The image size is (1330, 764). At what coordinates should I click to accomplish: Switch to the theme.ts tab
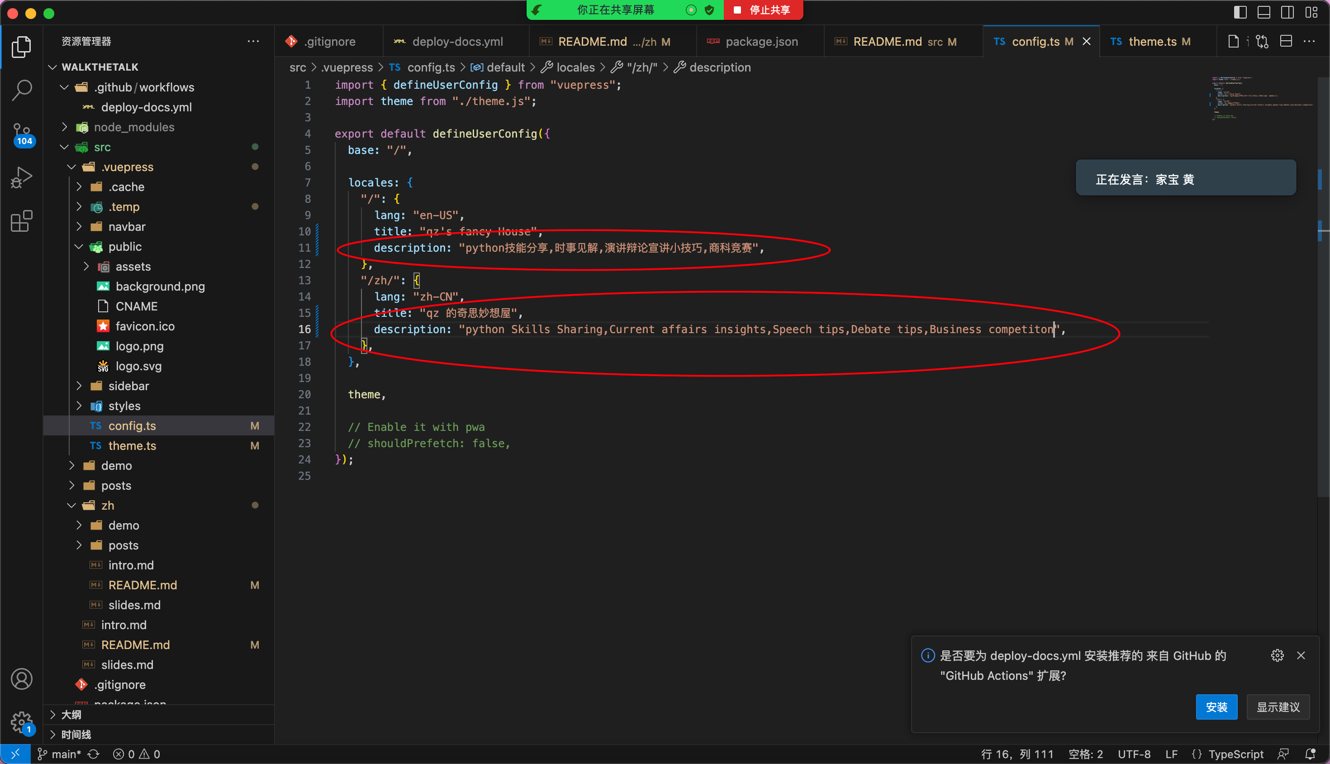[x=1158, y=42]
